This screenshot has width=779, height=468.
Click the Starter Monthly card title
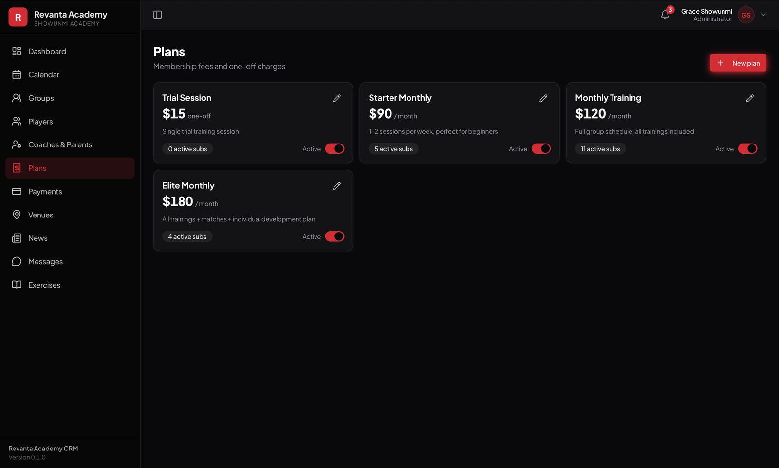click(400, 98)
